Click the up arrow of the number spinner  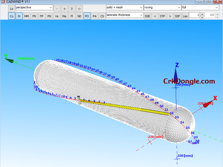202,14
